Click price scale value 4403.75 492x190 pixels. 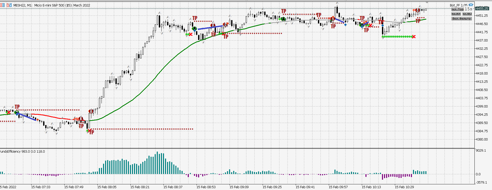coord(482,98)
